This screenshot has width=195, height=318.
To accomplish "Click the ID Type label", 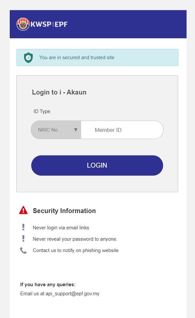I will tap(42, 111).
